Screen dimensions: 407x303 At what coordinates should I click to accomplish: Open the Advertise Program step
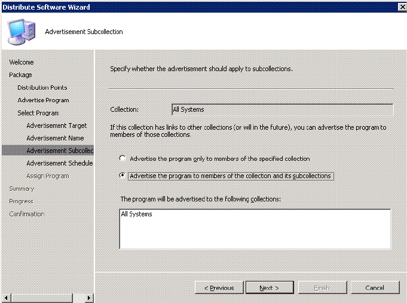click(43, 100)
